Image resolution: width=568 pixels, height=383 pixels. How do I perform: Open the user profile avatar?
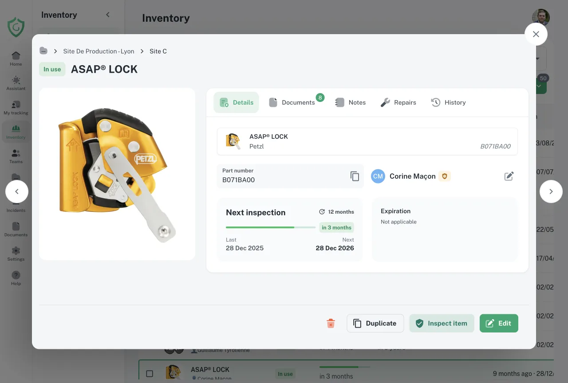tap(541, 17)
